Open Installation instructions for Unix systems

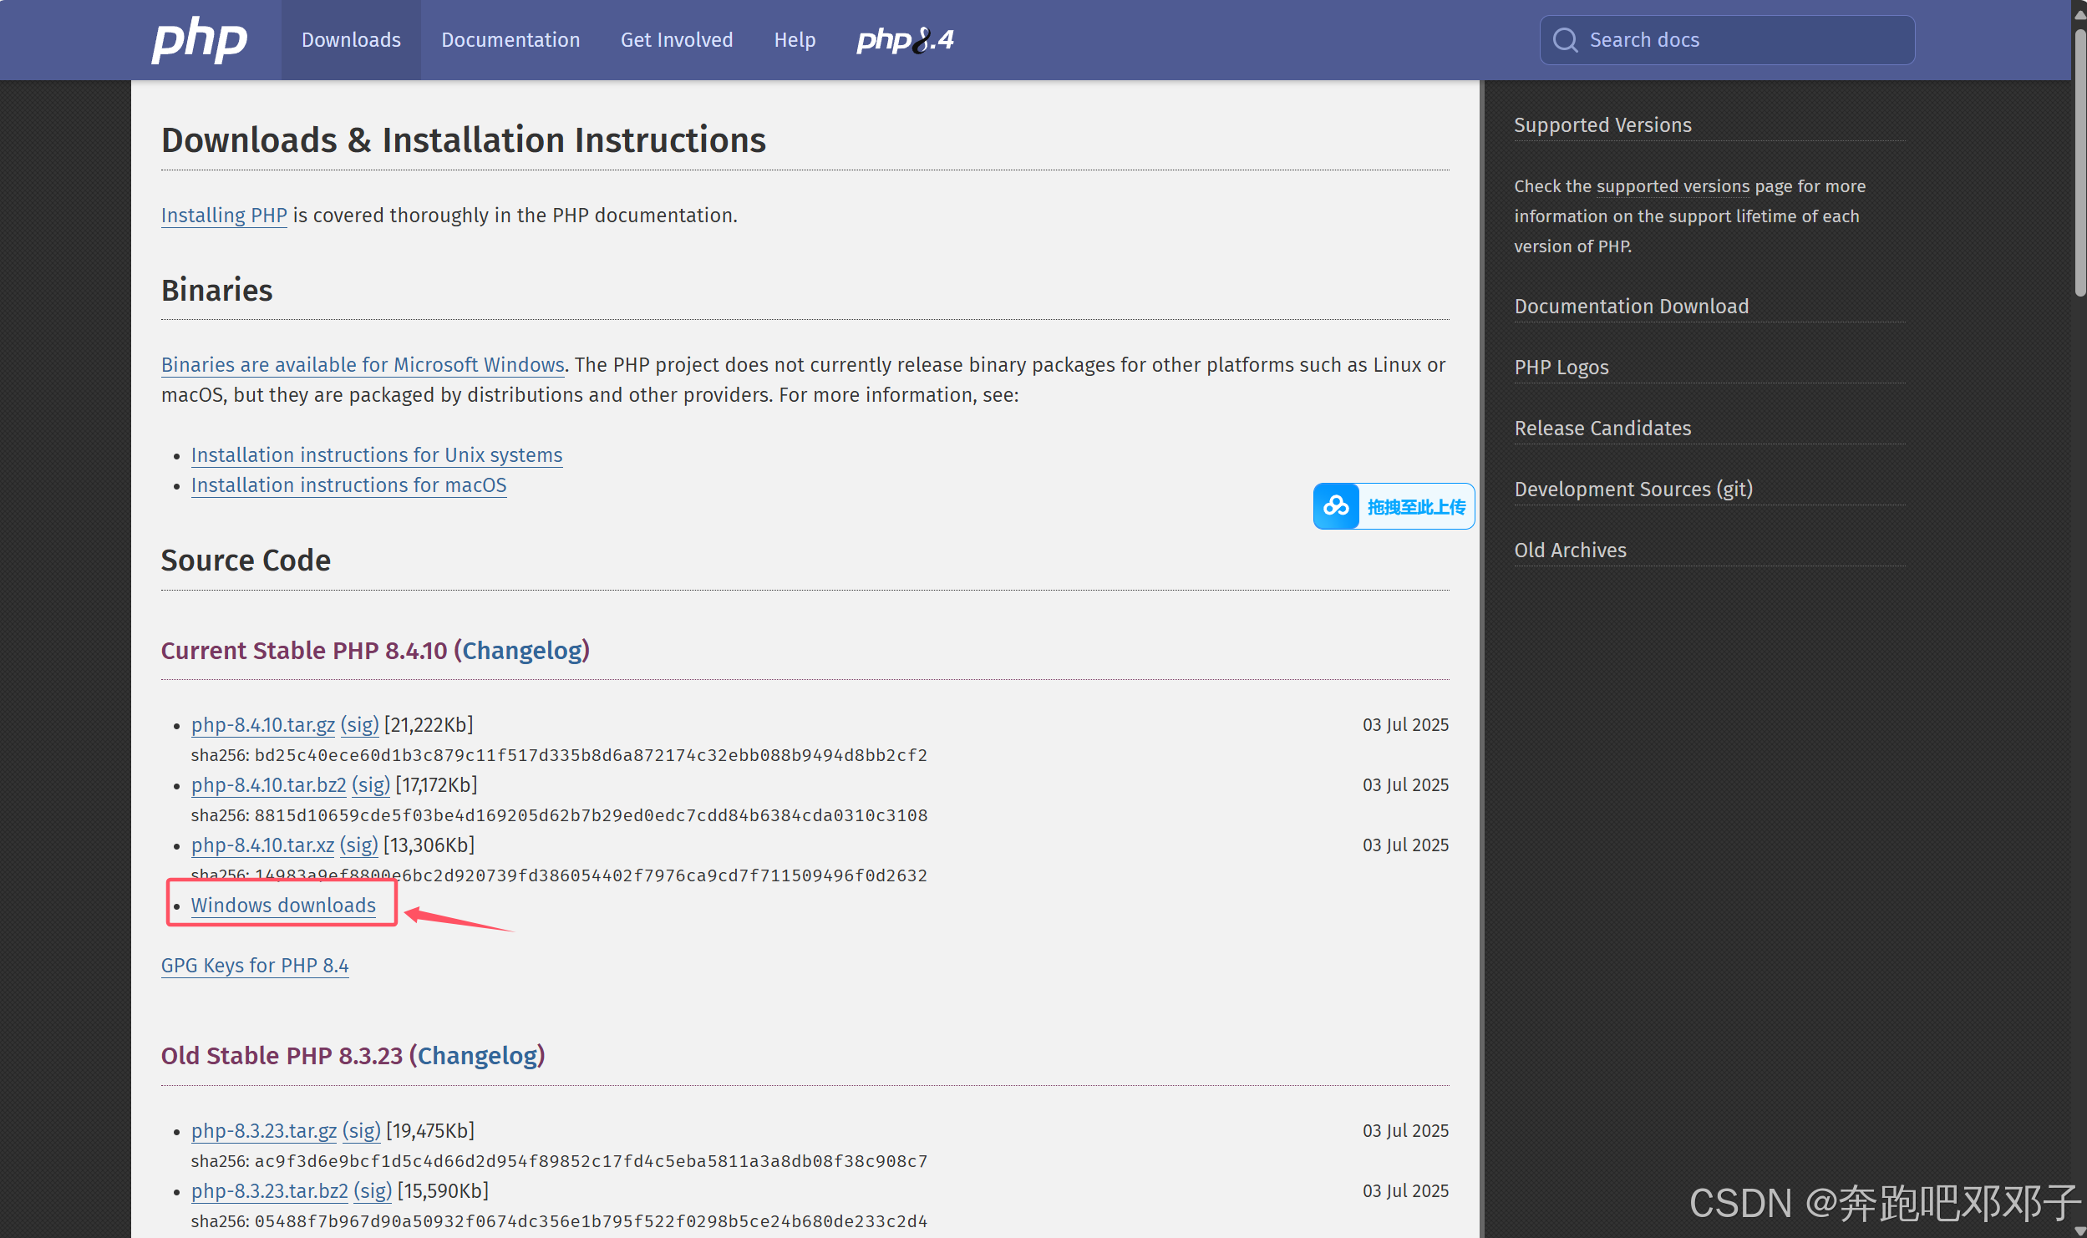click(377, 455)
